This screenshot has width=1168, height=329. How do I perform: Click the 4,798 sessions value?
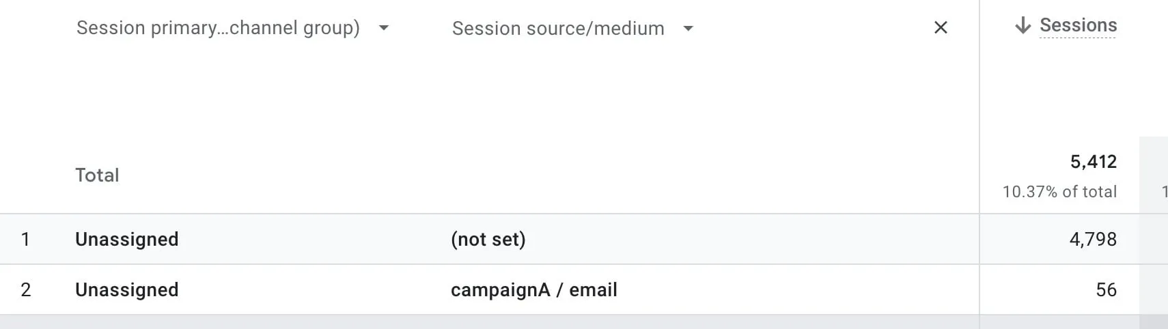point(1093,240)
